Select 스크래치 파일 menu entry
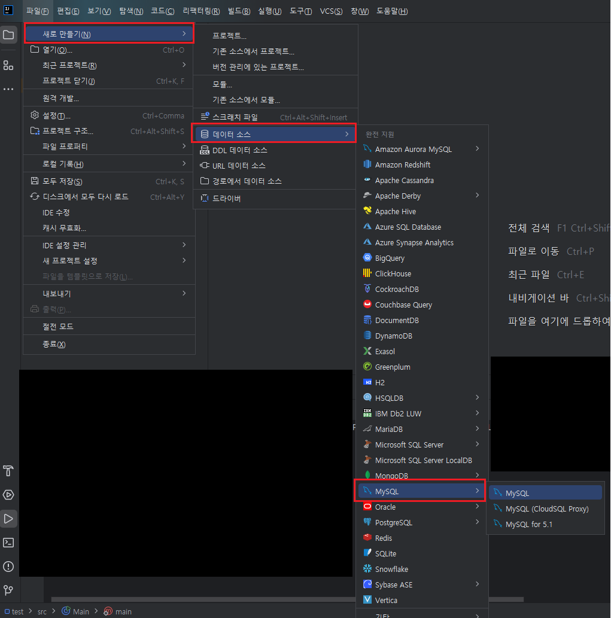611x618 pixels. pos(275,117)
